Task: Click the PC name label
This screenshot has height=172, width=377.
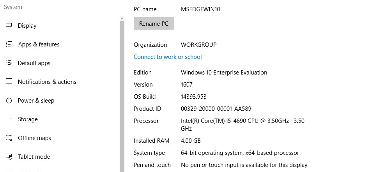Action: tap(145, 9)
